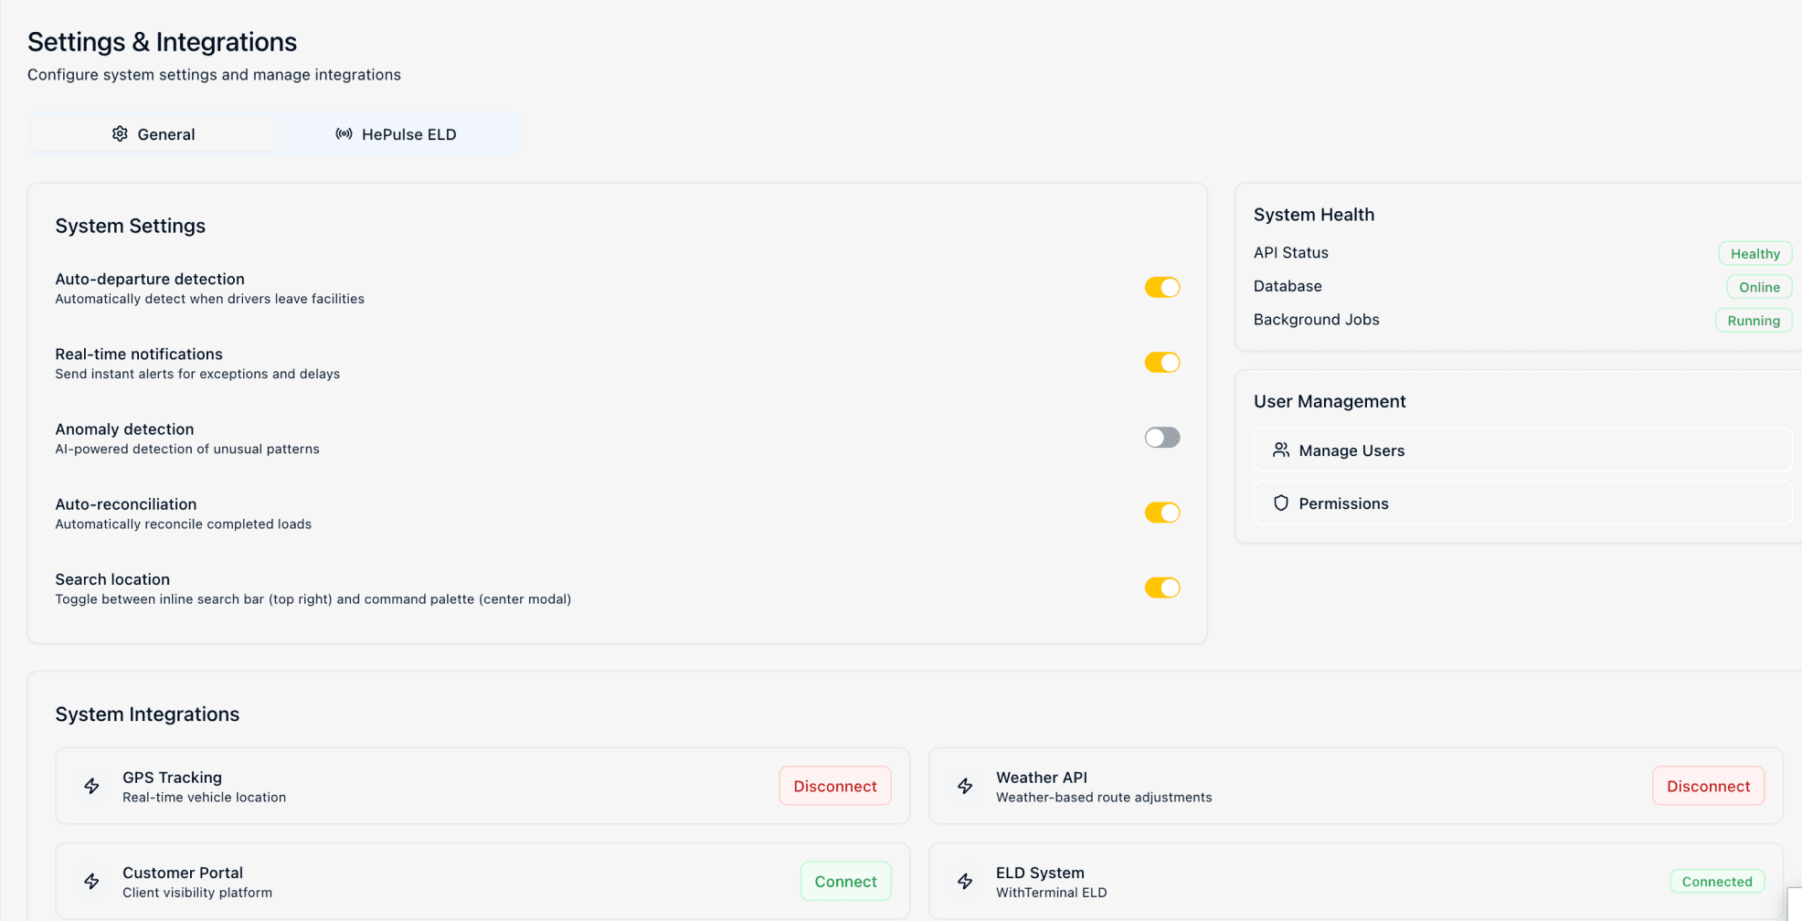Click the 'Search location' label
The height and width of the screenshot is (921, 1802).
pyautogui.click(x=112, y=579)
